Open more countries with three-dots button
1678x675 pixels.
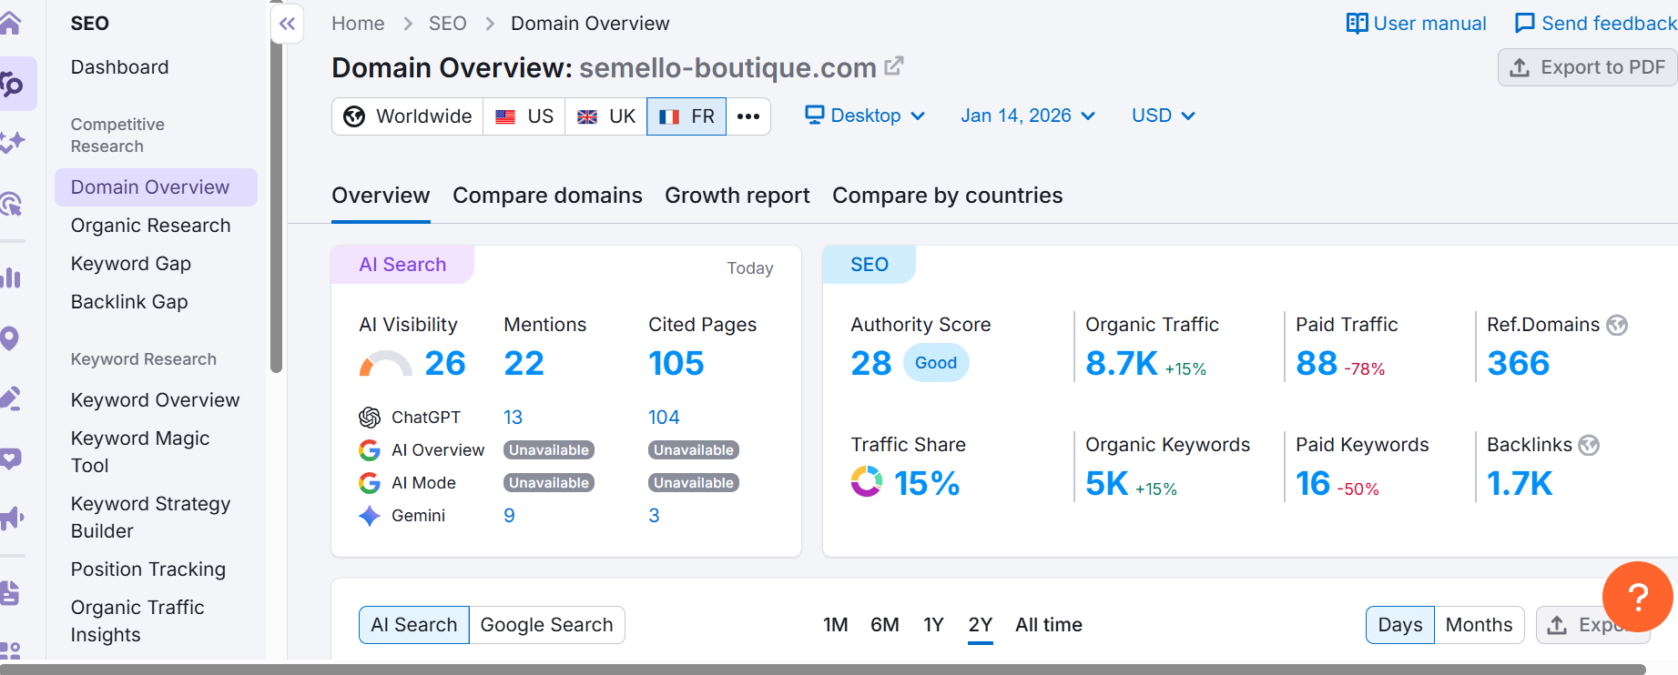pos(748,116)
